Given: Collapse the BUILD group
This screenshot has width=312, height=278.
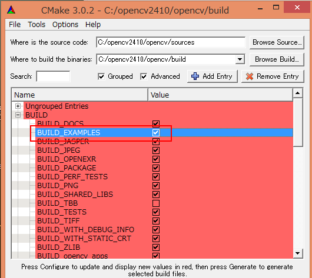Looking at the screenshot, I should pyautogui.click(x=18, y=115).
